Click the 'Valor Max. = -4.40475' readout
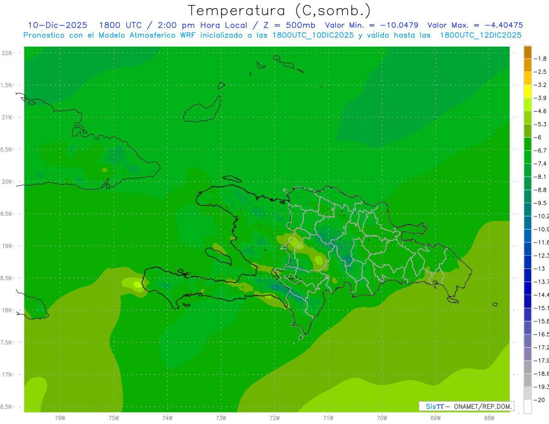The width and height of the screenshot is (549, 424). pos(475,25)
